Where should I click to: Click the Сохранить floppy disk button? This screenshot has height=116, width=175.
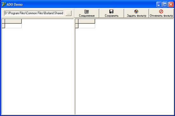coord(111,13)
